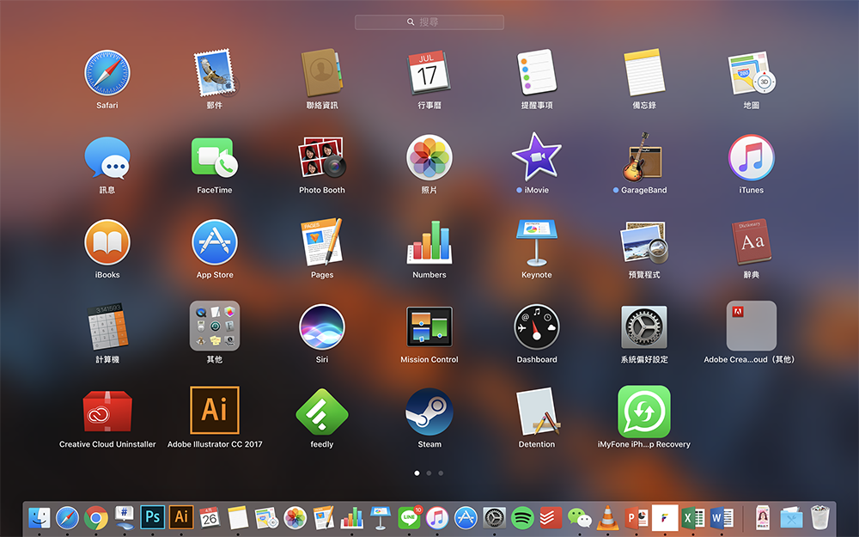This screenshot has height=537, width=859.
Task: Open Dashboard
Action: tap(537, 327)
